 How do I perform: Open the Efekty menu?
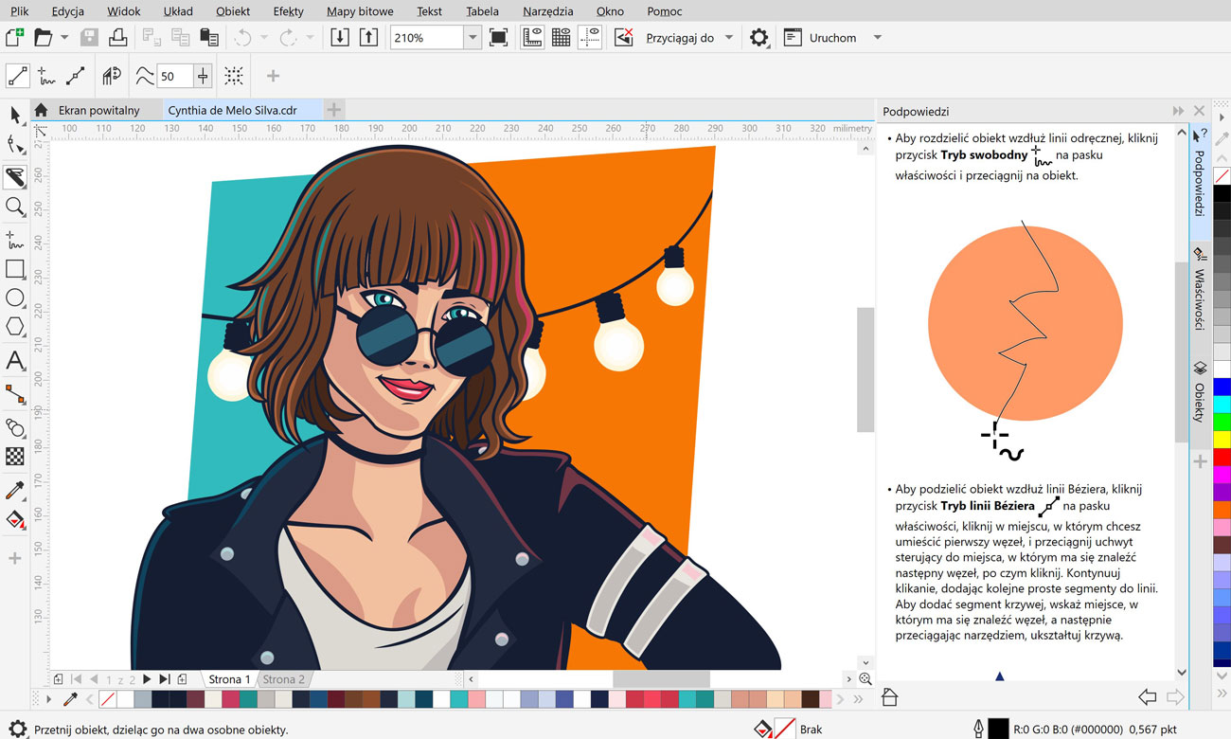click(288, 11)
